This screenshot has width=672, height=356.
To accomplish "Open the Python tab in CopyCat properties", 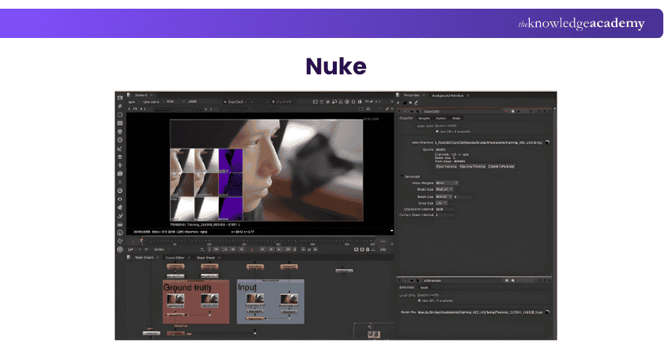I will (441, 119).
